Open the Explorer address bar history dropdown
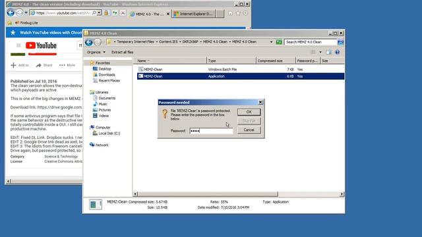Viewport: 422px width, 237px height. (x=271, y=42)
